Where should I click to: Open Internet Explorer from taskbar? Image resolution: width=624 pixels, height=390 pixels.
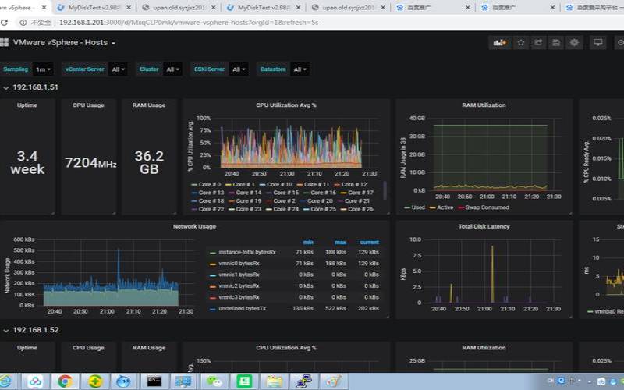click(x=5, y=381)
